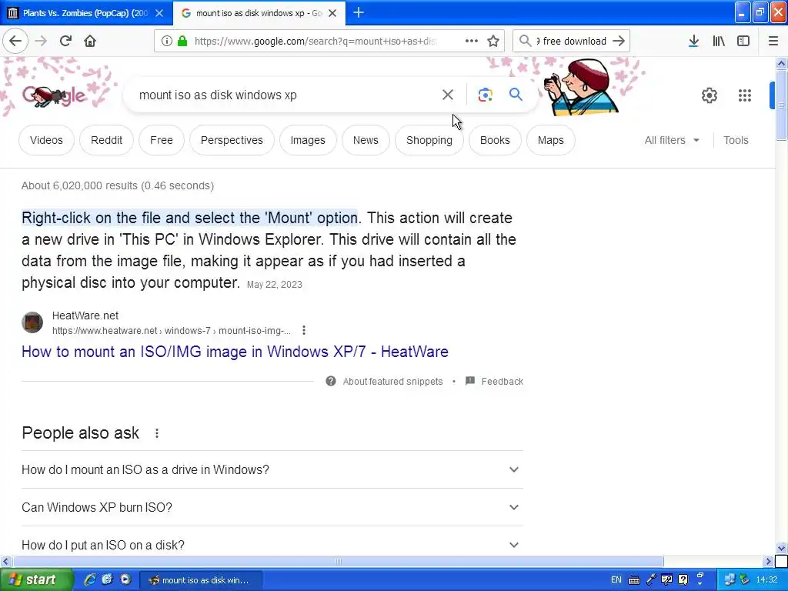Screen dimensions: 788x591
Task: Click the 'free download' search bar field
Action: pyautogui.click(x=572, y=42)
